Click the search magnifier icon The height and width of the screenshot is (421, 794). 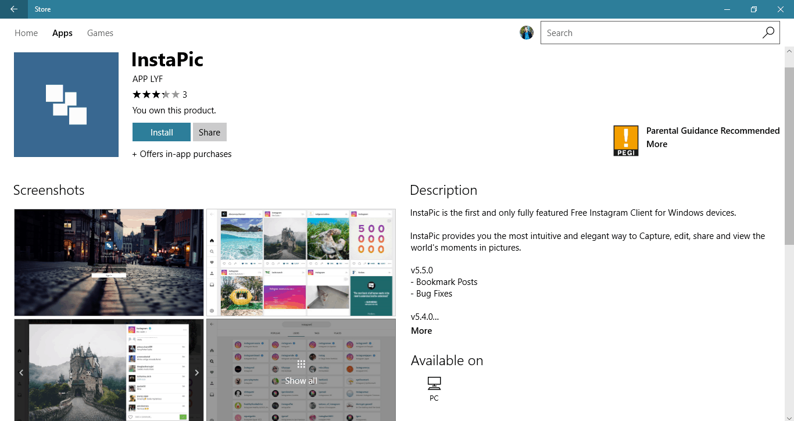click(x=768, y=33)
